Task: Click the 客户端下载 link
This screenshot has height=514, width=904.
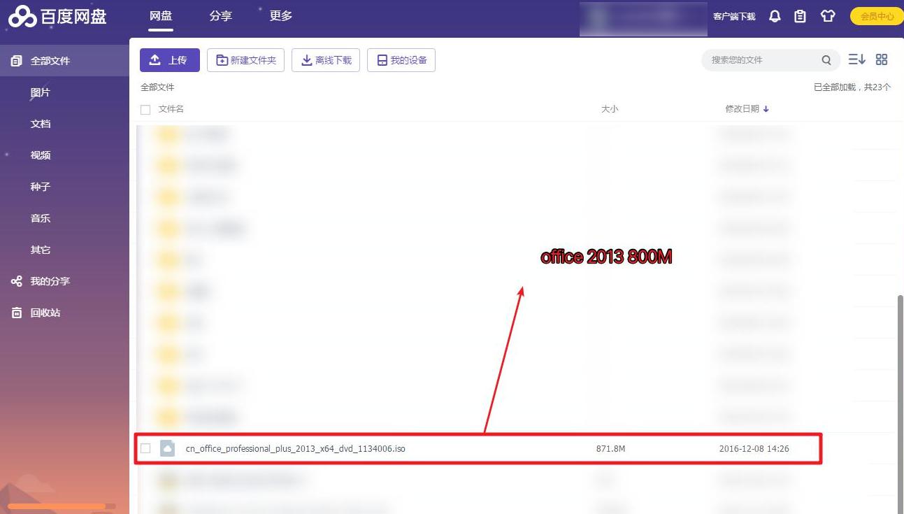Action: (x=734, y=16)
